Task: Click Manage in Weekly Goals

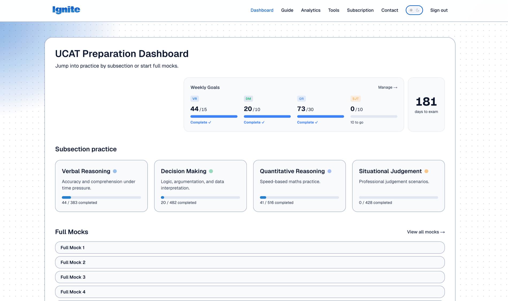Action: point(388,87)
